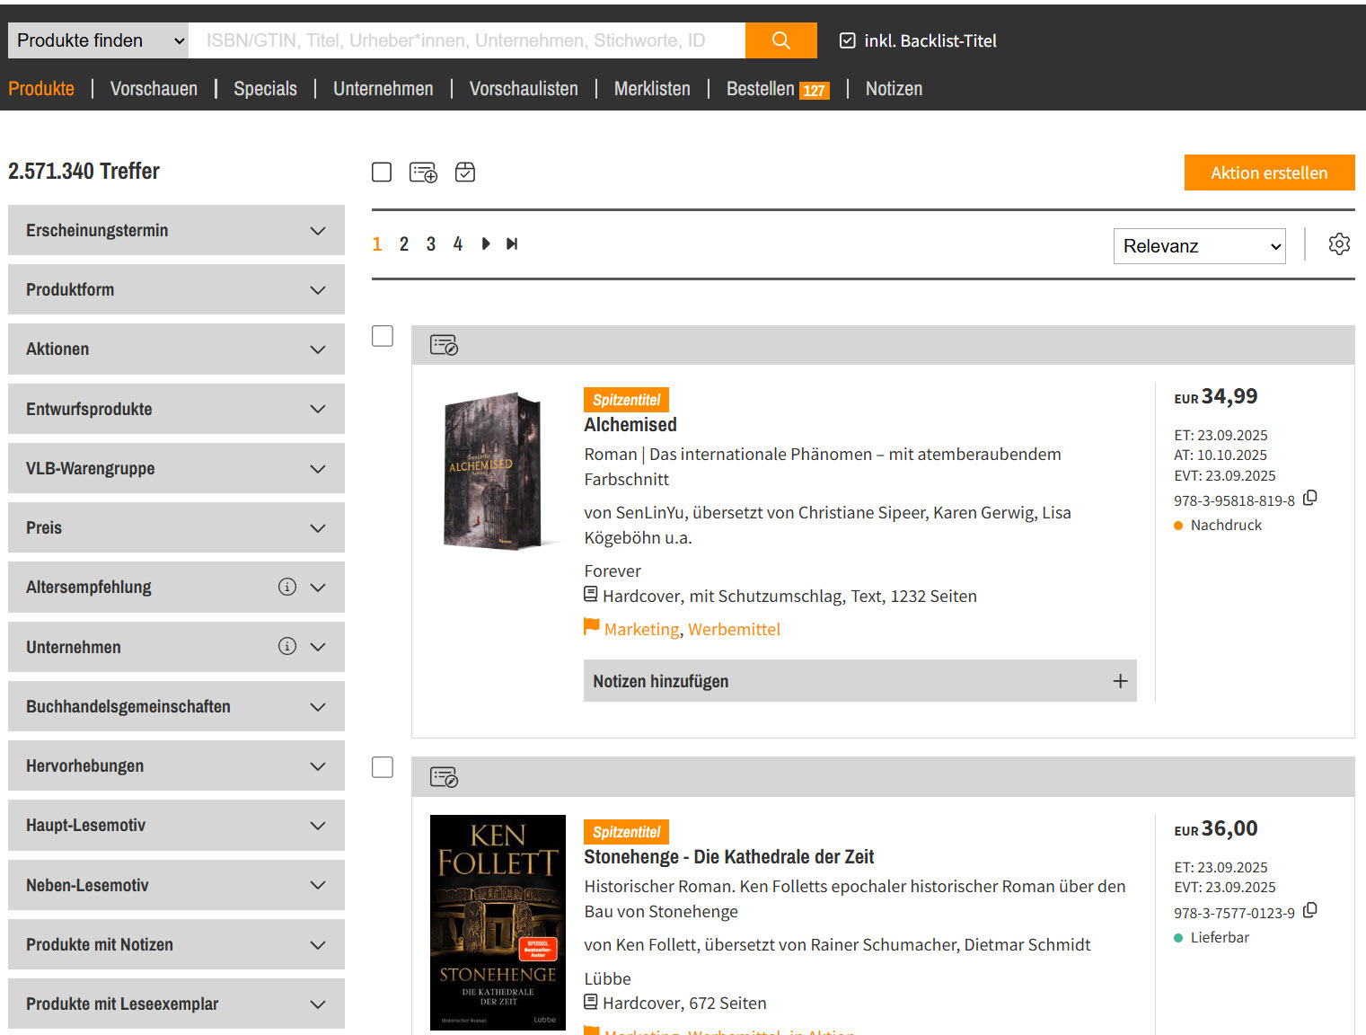Open the Produkte finden search type dropdown
1366x1035 pixels.
[x=99, y=40]
